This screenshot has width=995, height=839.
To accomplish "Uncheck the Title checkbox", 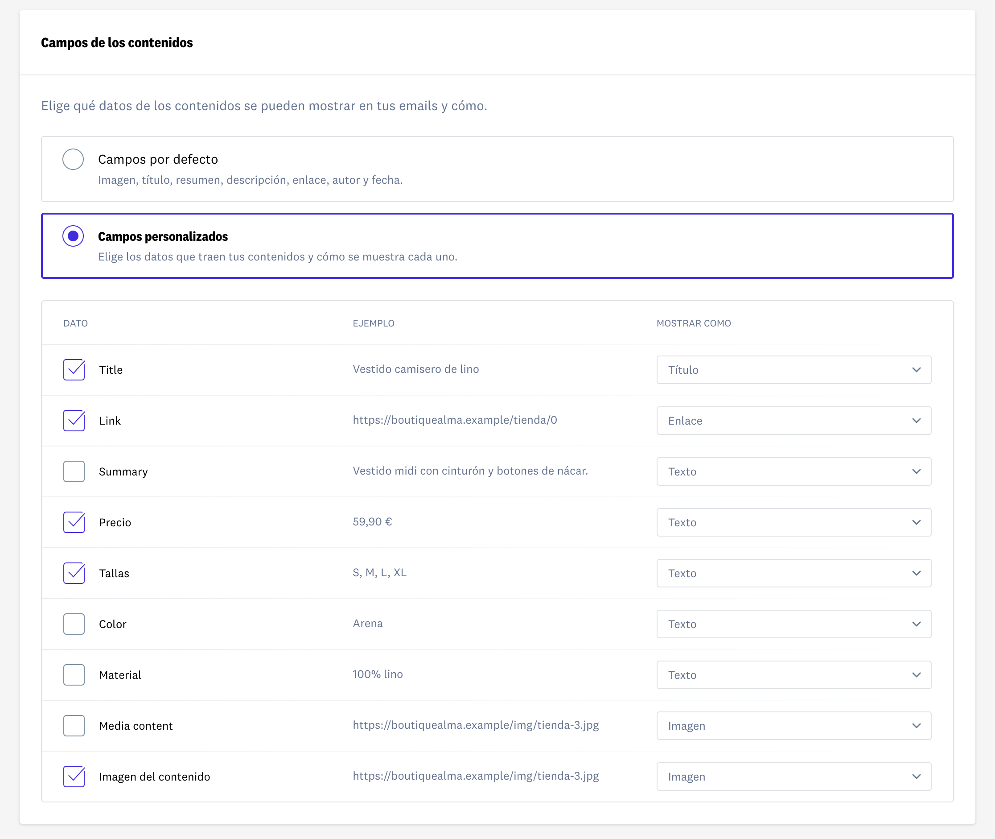I will (74, 370).
